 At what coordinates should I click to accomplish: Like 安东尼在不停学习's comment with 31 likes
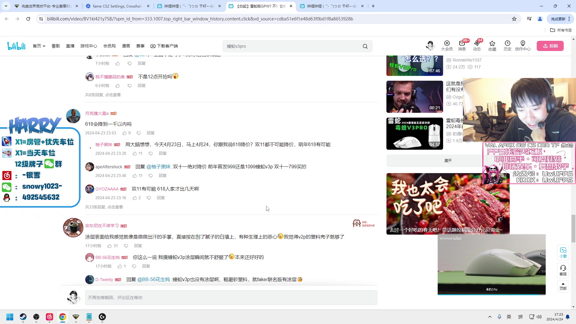click(x=109, y=246)
